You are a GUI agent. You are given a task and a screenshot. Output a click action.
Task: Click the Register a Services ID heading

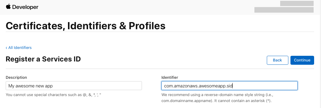point(43,59)
